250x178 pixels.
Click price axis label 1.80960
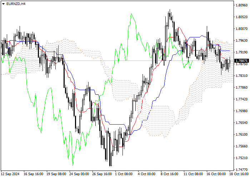click(x=241, y=5)
